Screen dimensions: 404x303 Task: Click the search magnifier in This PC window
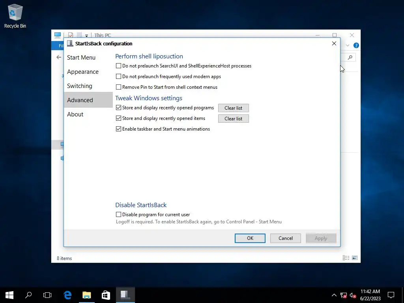pos(350,58)
